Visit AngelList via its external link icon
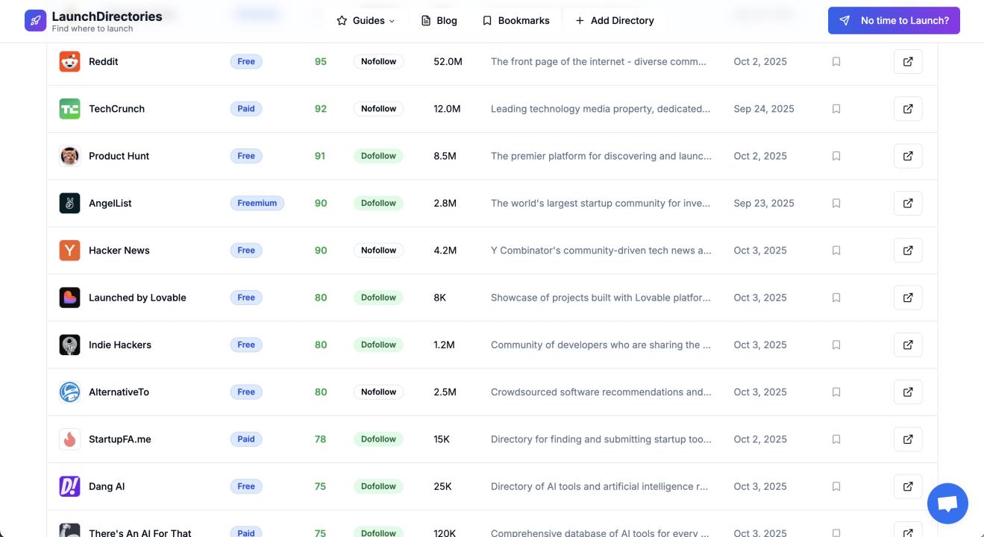 [907, 203]
